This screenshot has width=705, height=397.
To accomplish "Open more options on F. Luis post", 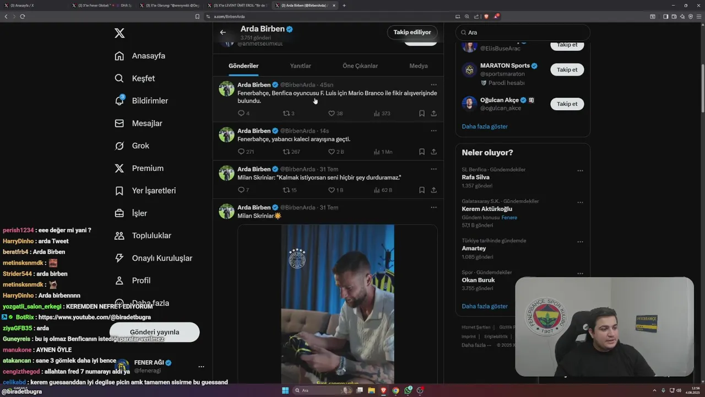I will click(x=433, y=85).
